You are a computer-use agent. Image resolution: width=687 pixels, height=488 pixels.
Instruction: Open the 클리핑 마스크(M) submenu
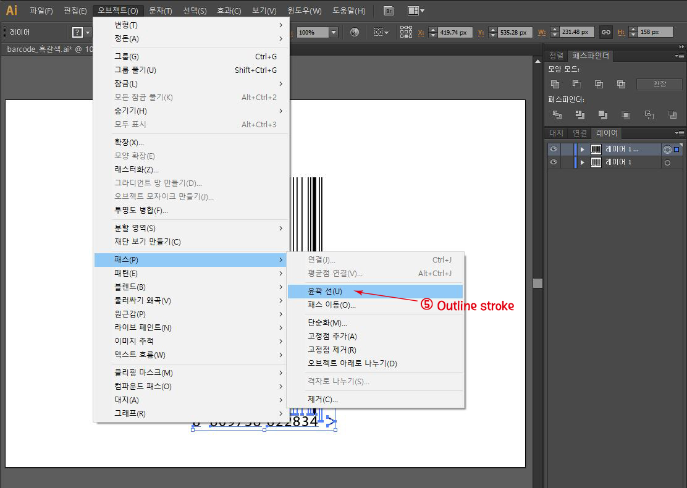click(x=190, y=372)
